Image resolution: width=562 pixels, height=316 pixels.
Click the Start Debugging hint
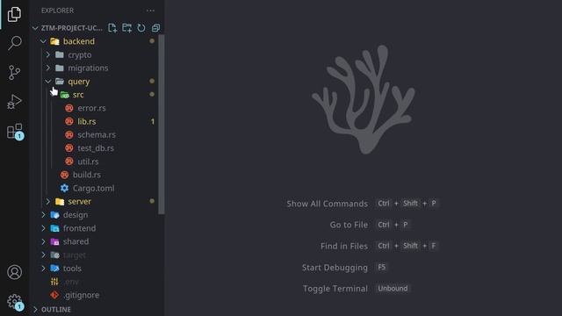[335, 268]
